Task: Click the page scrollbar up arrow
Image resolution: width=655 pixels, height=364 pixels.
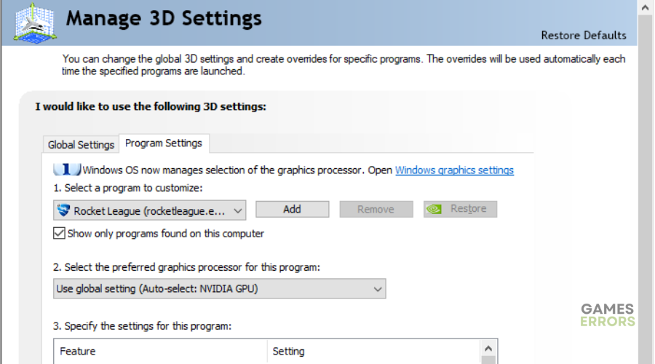Action: 646,7
